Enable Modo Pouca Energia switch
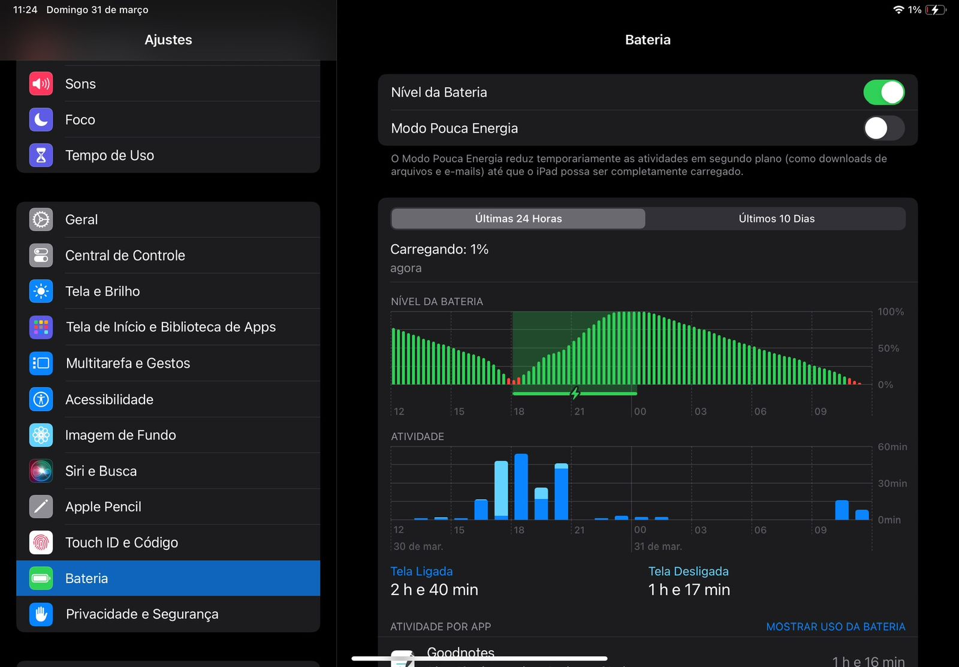This screenshot has height=667, width=959. [x=883, y=128]
